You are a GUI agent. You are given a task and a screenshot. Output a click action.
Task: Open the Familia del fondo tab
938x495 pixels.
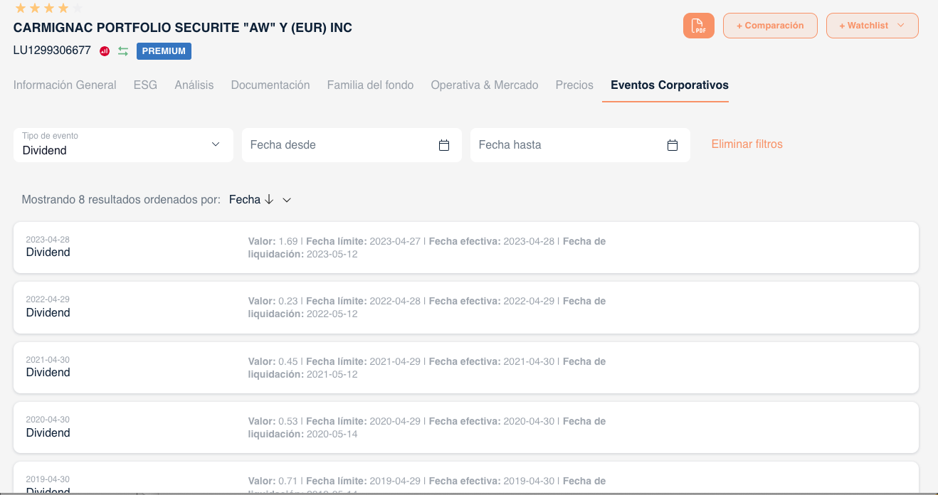coord(370,85)
